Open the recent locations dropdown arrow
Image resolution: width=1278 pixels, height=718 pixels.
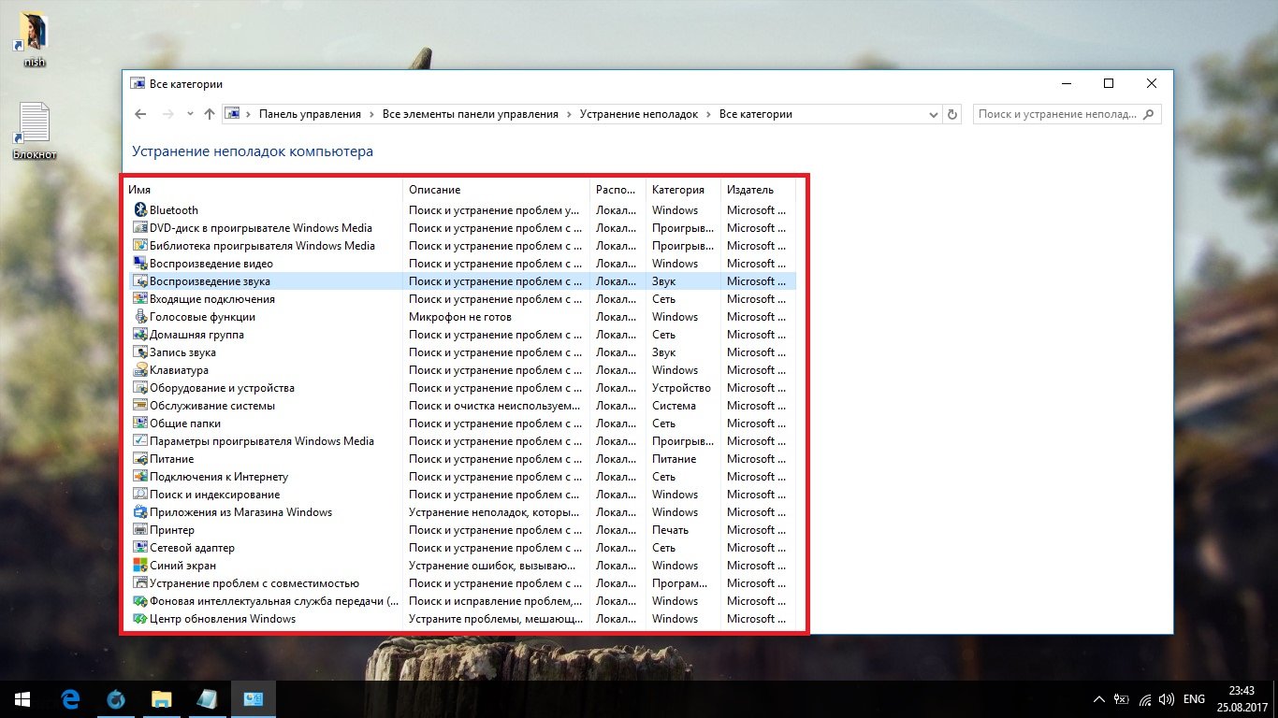coord(190,114)
